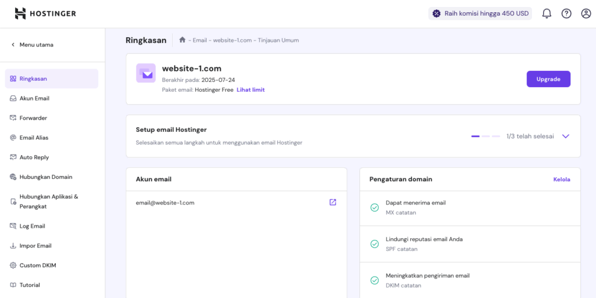Screen dimensions: 596x298
Task: Open the user profile icon
Action: 586,13
